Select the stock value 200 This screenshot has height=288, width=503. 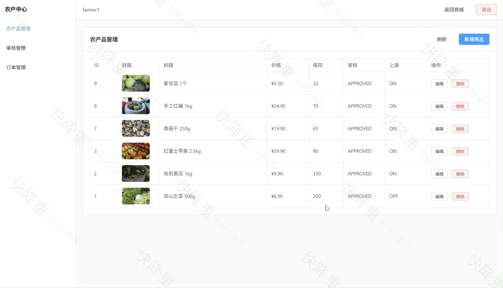(317, 196)
